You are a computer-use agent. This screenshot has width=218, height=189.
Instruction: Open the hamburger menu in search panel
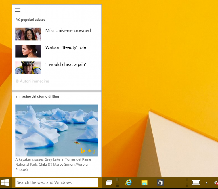coord(18,10)
